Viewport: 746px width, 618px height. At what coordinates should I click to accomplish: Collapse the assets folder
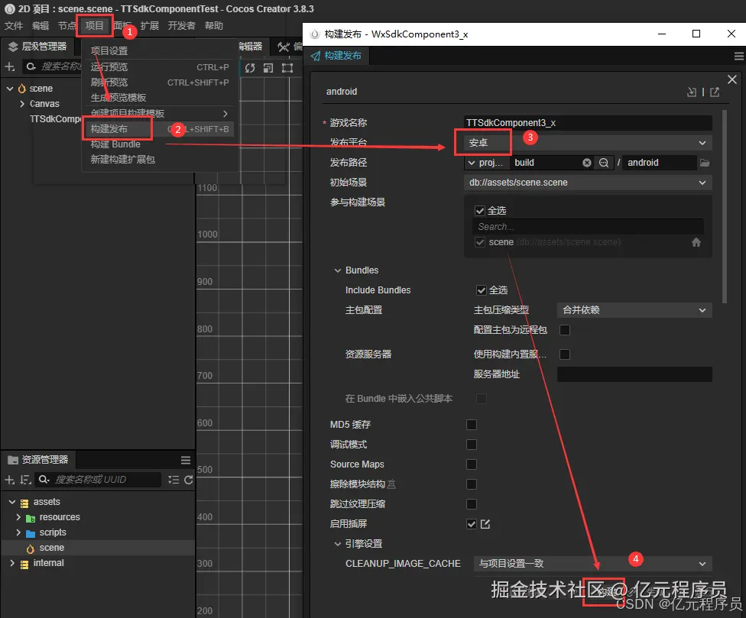click(x=12, y=502)
